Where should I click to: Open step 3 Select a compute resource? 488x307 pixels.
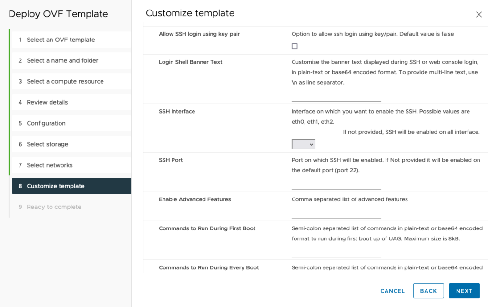65,81
